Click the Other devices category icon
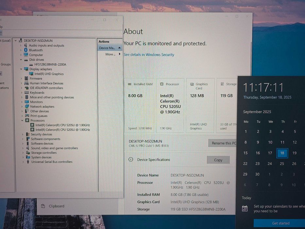Image resolution: width=305 pixels, height=229 pixels. [27, 111]
